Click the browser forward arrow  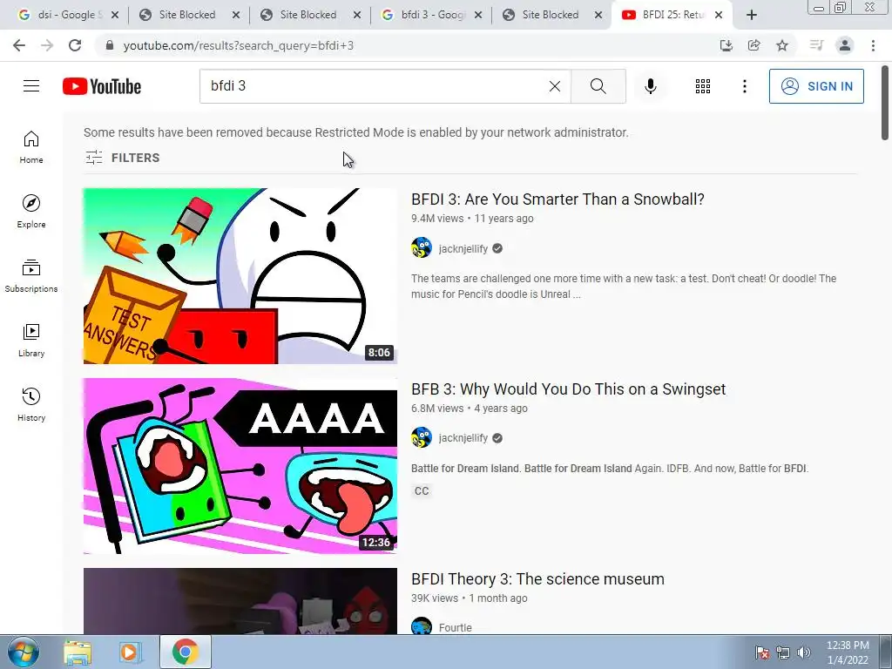[x=47, y=45]
